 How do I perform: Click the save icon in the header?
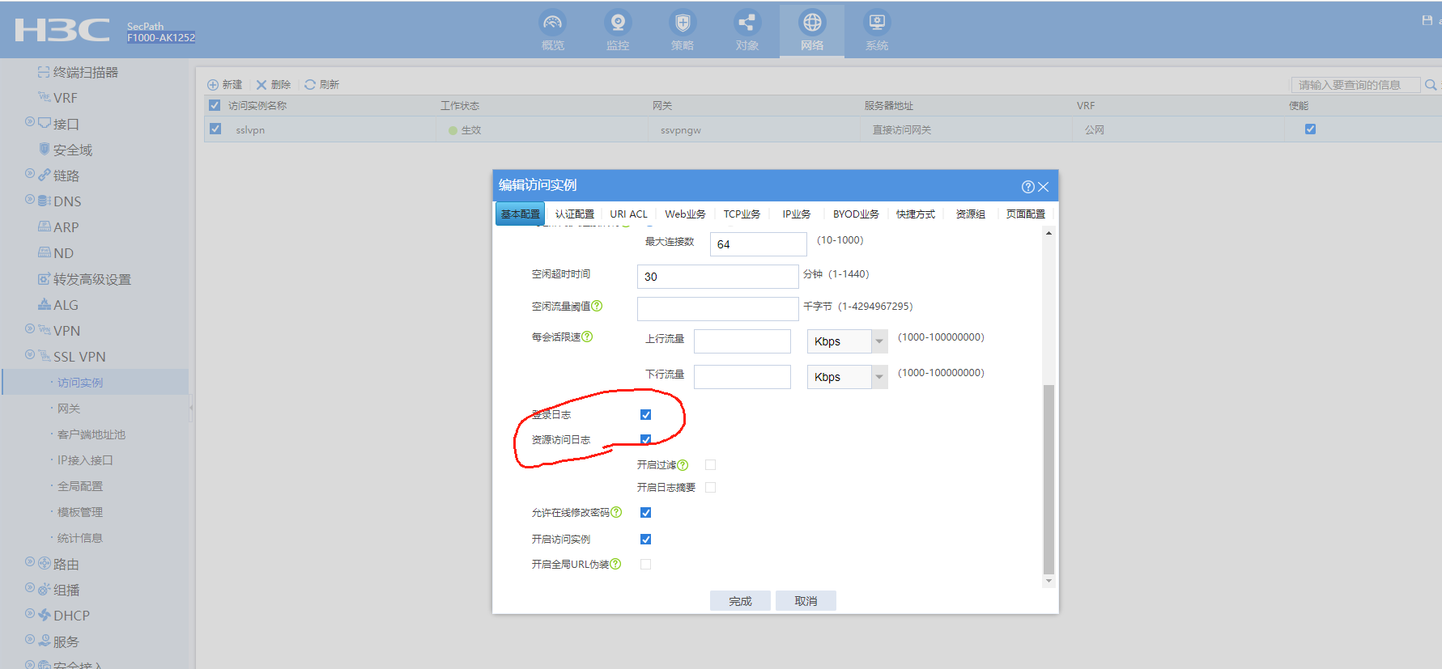point(1427,20)
